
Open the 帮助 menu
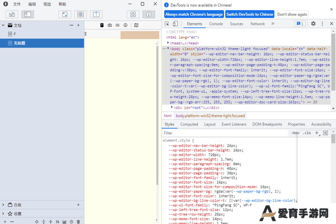pyautogui.click(x=62, y=4)
